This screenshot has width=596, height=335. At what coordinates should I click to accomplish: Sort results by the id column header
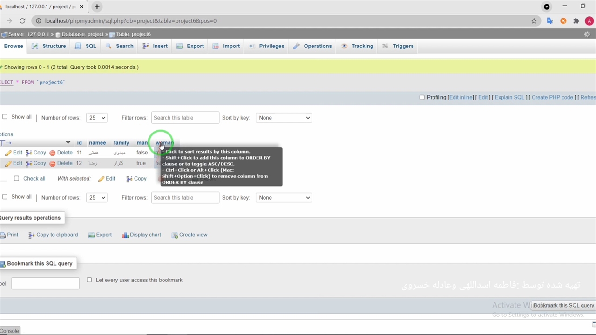coord(79,143)
